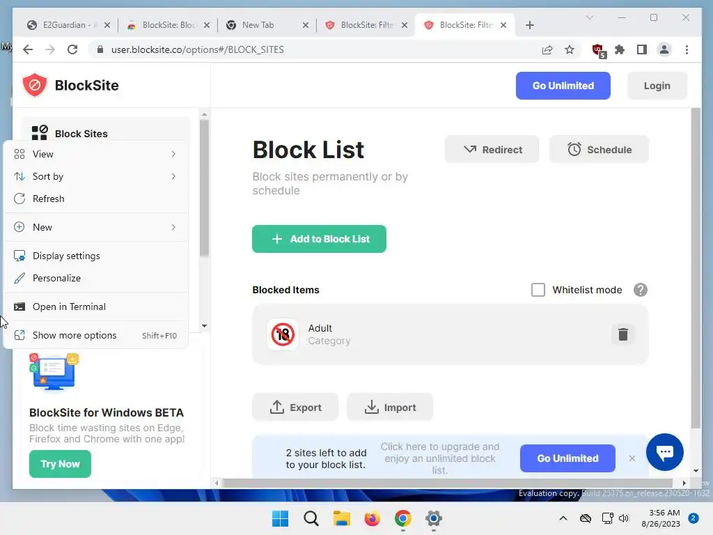Image resolution: width=713 pixels, height=535 pixels.
Task: Expand the New submenu
Action: tap(96, 227)
